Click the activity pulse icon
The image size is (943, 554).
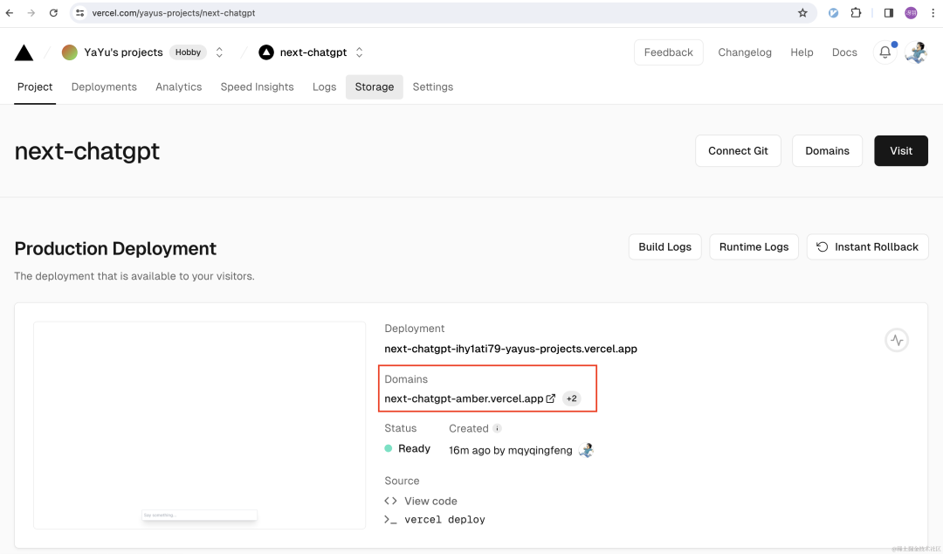point(897,340)
